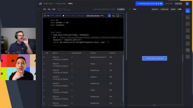This screenshot has height=108, width=193.
Task: Collapse the right panel chevron beside Tree
Action: (x=130, y=9)
